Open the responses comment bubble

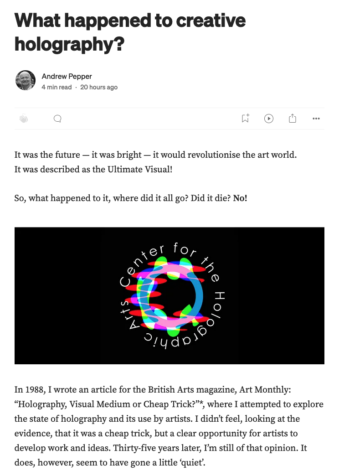pyautogui.click(x=57, y=119)
